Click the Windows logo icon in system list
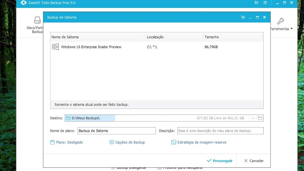The image size is (304, 171). click(x=55, y=47)
